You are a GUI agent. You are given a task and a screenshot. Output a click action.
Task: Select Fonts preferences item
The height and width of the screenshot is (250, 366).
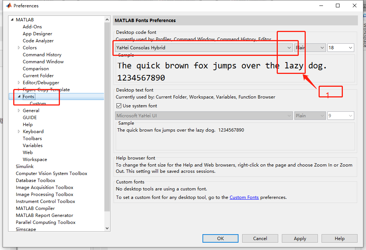28,97
